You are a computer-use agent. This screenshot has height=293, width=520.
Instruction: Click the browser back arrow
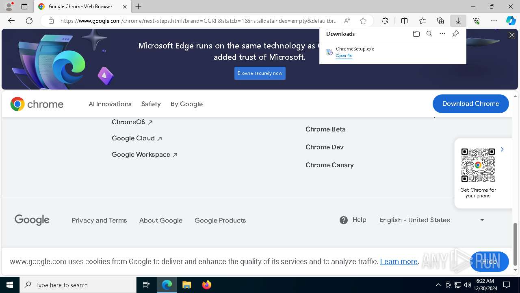coord(11,21)
